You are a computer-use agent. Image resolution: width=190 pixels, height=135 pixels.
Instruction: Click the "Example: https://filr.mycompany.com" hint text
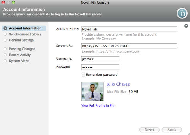[x=110, y=51]
